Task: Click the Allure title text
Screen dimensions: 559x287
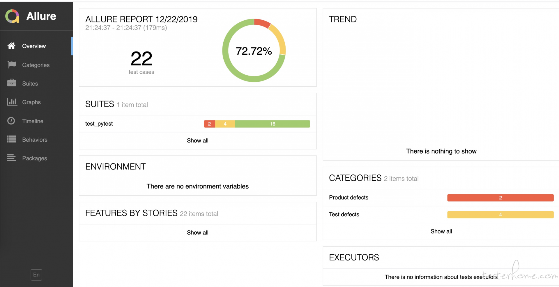Action: tap(41, 16)
